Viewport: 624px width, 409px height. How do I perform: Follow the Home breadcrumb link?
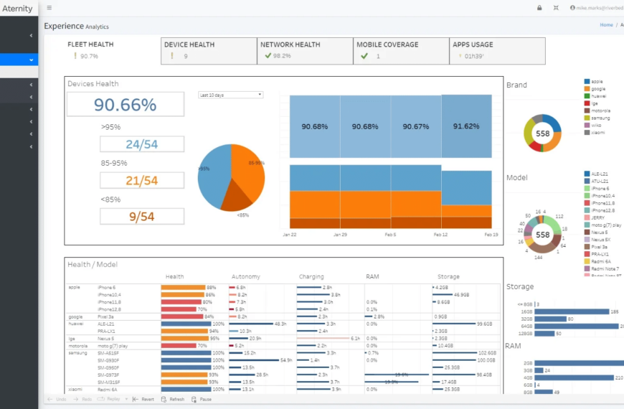click(606, 25)
